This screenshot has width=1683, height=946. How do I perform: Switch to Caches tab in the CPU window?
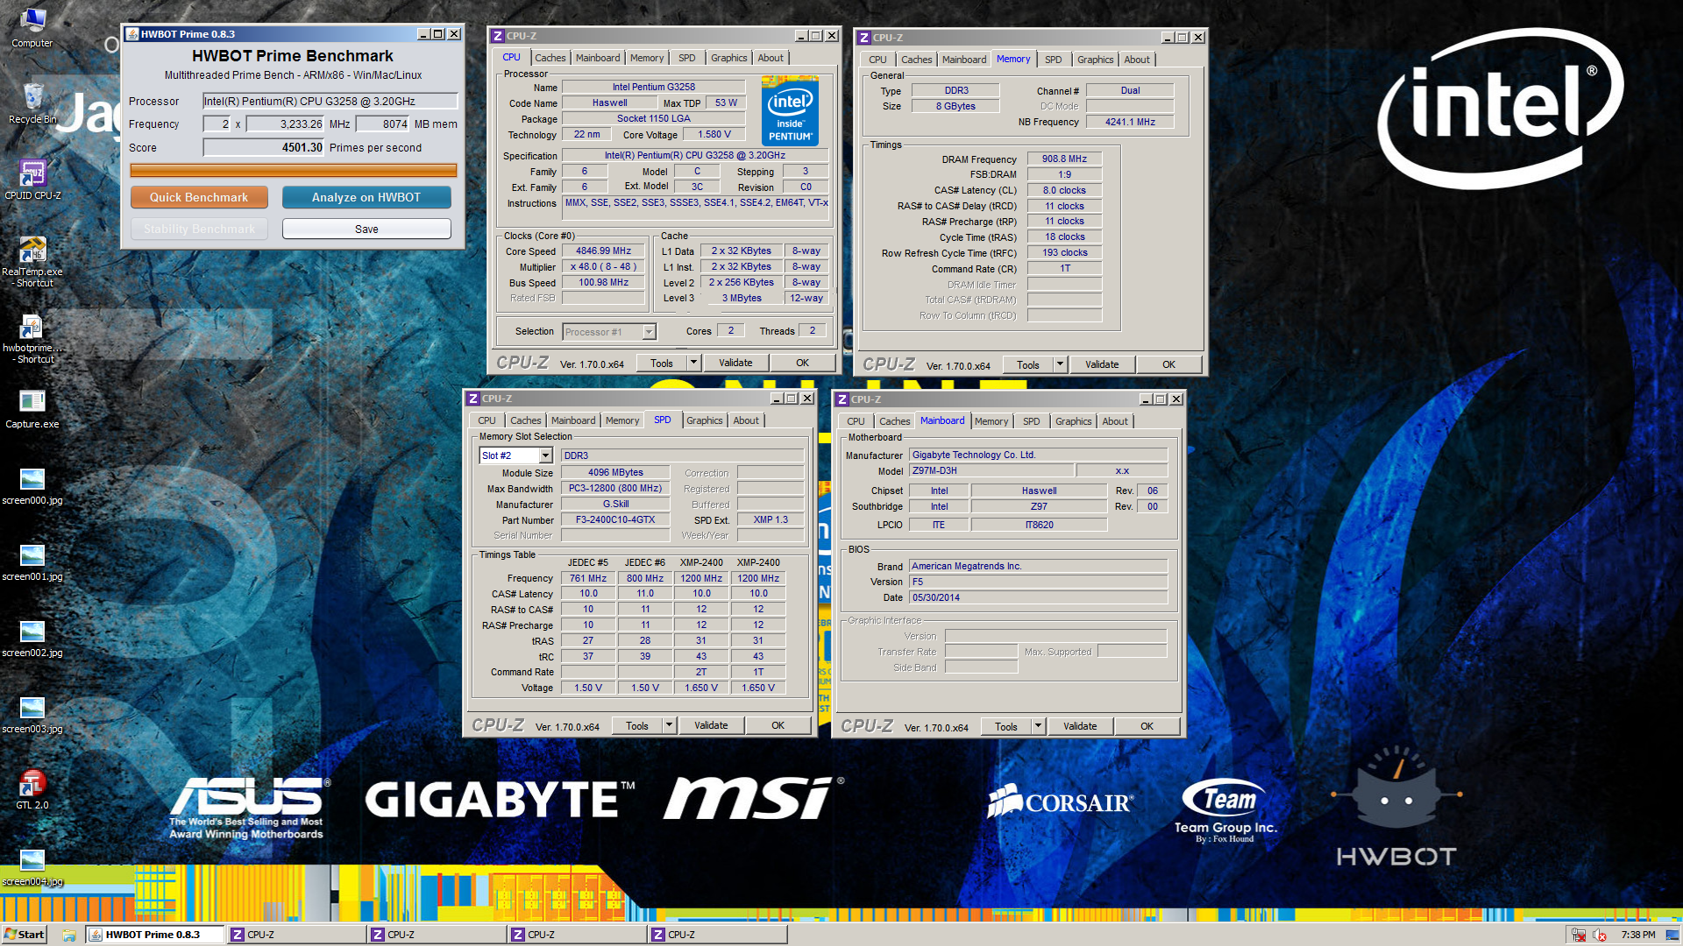point(550,58)
